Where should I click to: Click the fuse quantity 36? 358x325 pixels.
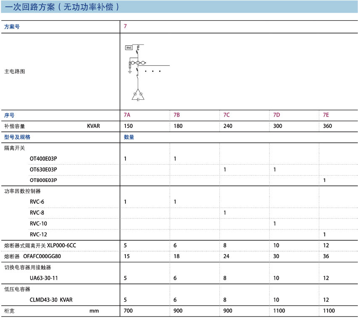point(326,256)
